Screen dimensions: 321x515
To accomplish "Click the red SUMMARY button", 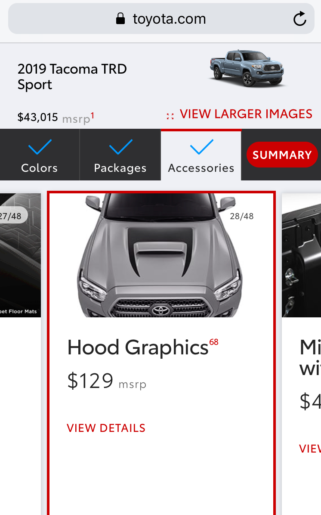I will (x=282, y=155).
